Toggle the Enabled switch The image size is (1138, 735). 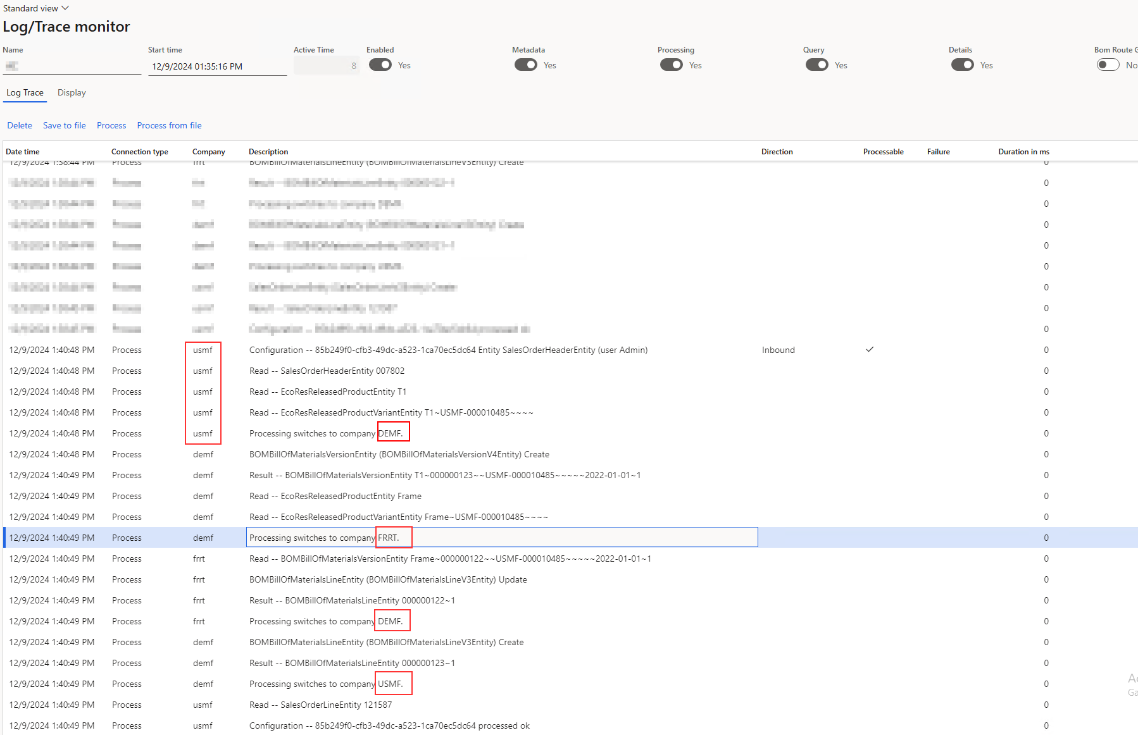tap(380, 65)
